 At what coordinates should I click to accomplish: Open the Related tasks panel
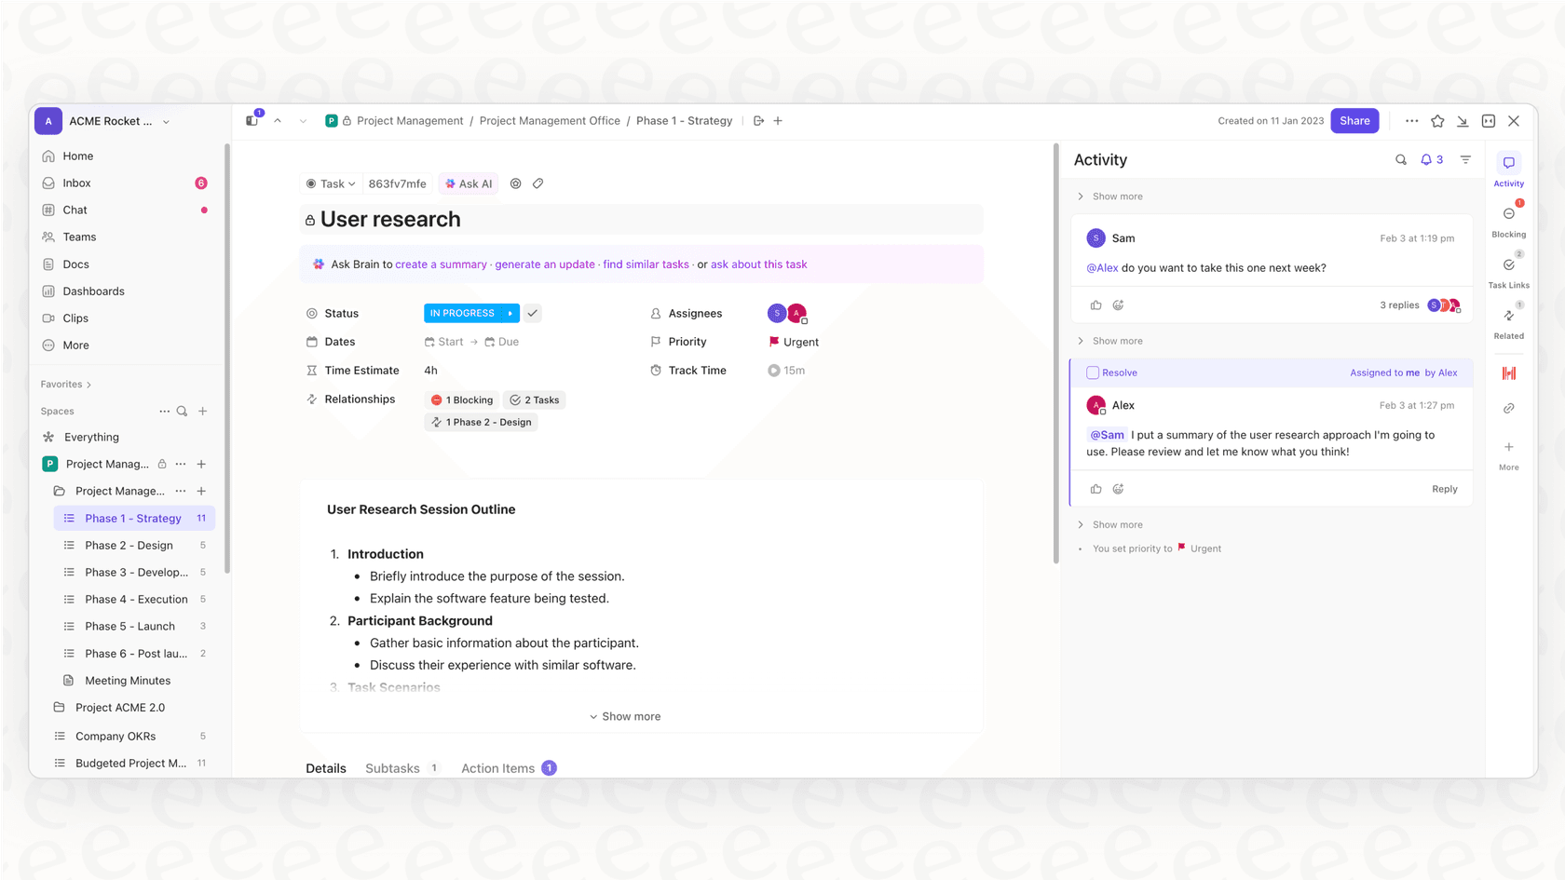(1508, 321)
